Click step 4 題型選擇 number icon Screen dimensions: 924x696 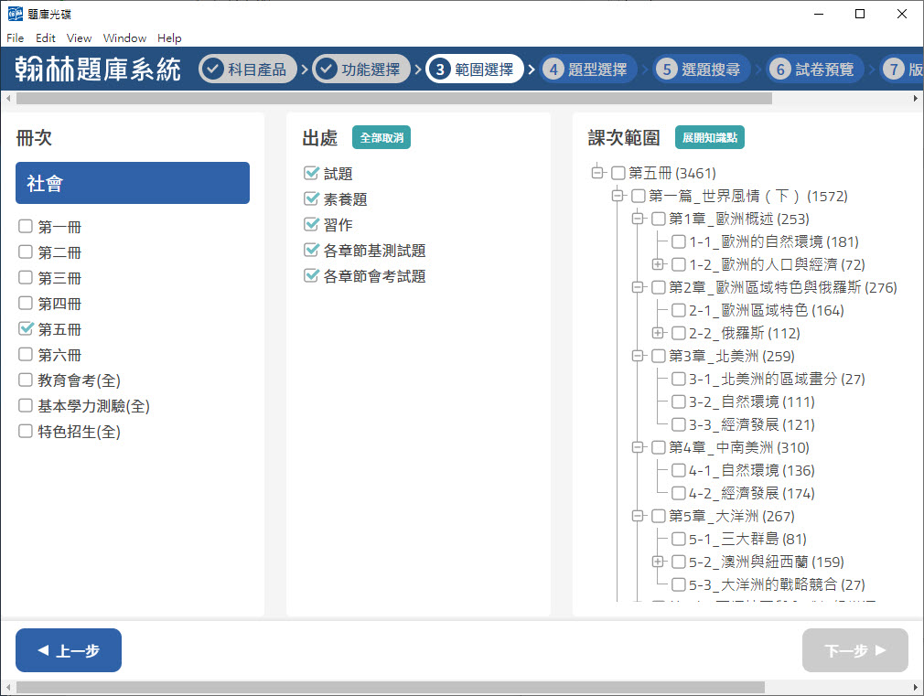tap(553, 70)
